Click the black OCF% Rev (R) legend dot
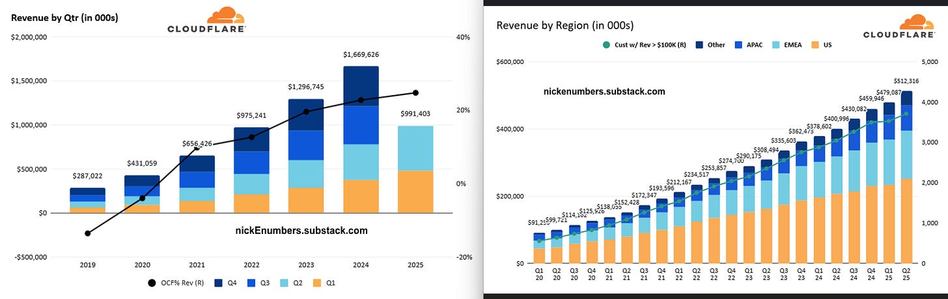The width and height of the screenshot is (948, 299). point(152,283)
